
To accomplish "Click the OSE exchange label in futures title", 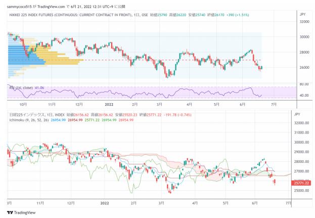I will [145, 15].
